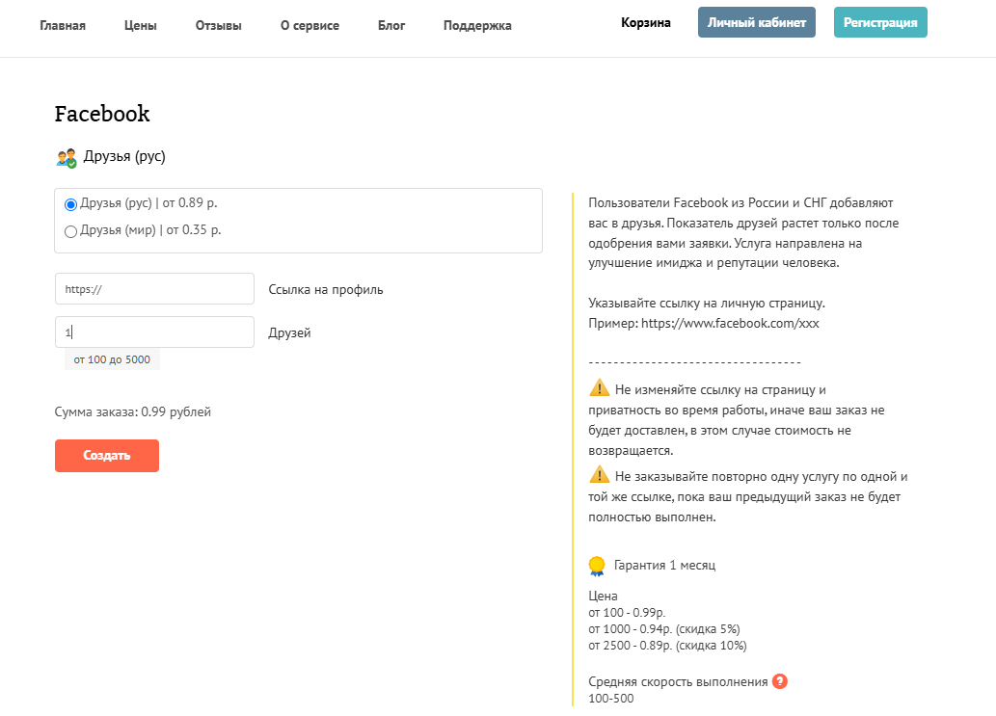Click the 'Цена' label above the price list

tap(603, 597)
